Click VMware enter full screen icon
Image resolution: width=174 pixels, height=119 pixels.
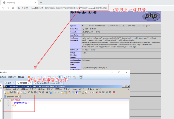[x=70, y=77]
